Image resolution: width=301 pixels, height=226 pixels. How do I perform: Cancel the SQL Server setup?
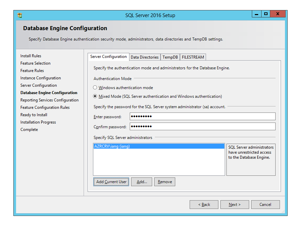click(265, 205)
